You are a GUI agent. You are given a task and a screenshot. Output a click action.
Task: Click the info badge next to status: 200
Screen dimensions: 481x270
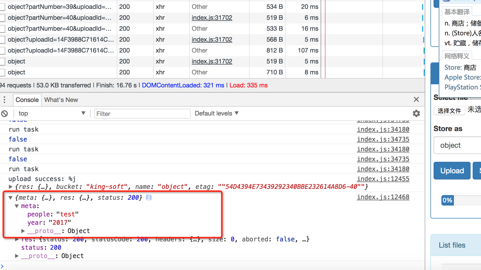point(149,197)
